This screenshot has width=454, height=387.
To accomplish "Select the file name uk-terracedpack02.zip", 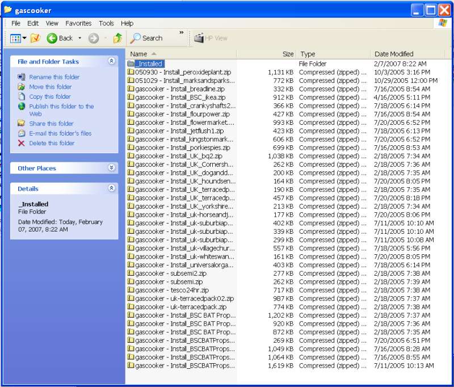I will point(184,298).
